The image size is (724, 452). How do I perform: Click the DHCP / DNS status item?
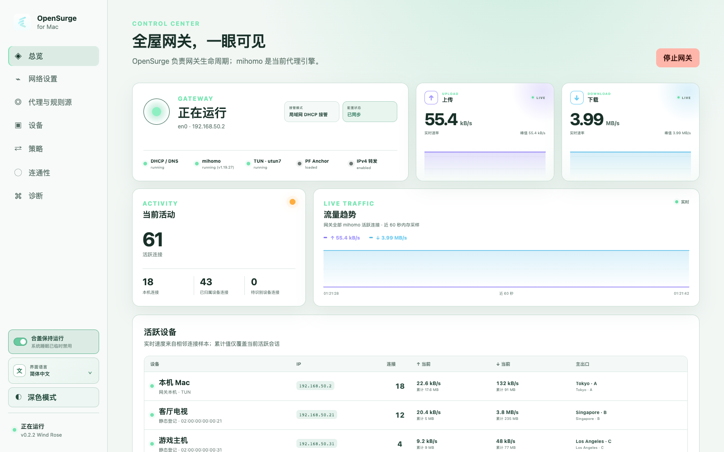coord(161,164)
